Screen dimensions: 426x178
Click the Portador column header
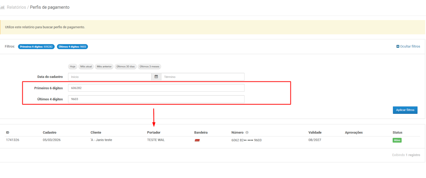point(154,132)
